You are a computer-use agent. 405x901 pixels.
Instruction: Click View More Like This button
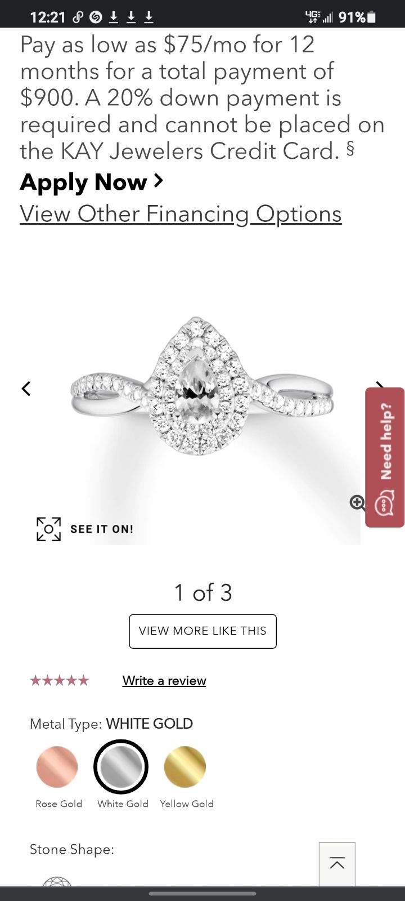203,631
